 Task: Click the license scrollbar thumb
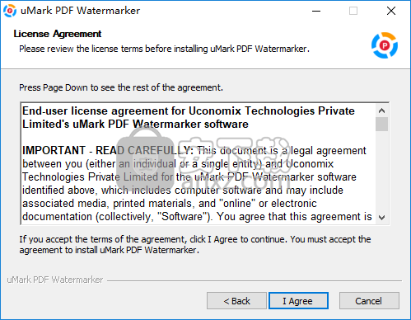click(381, 125)
